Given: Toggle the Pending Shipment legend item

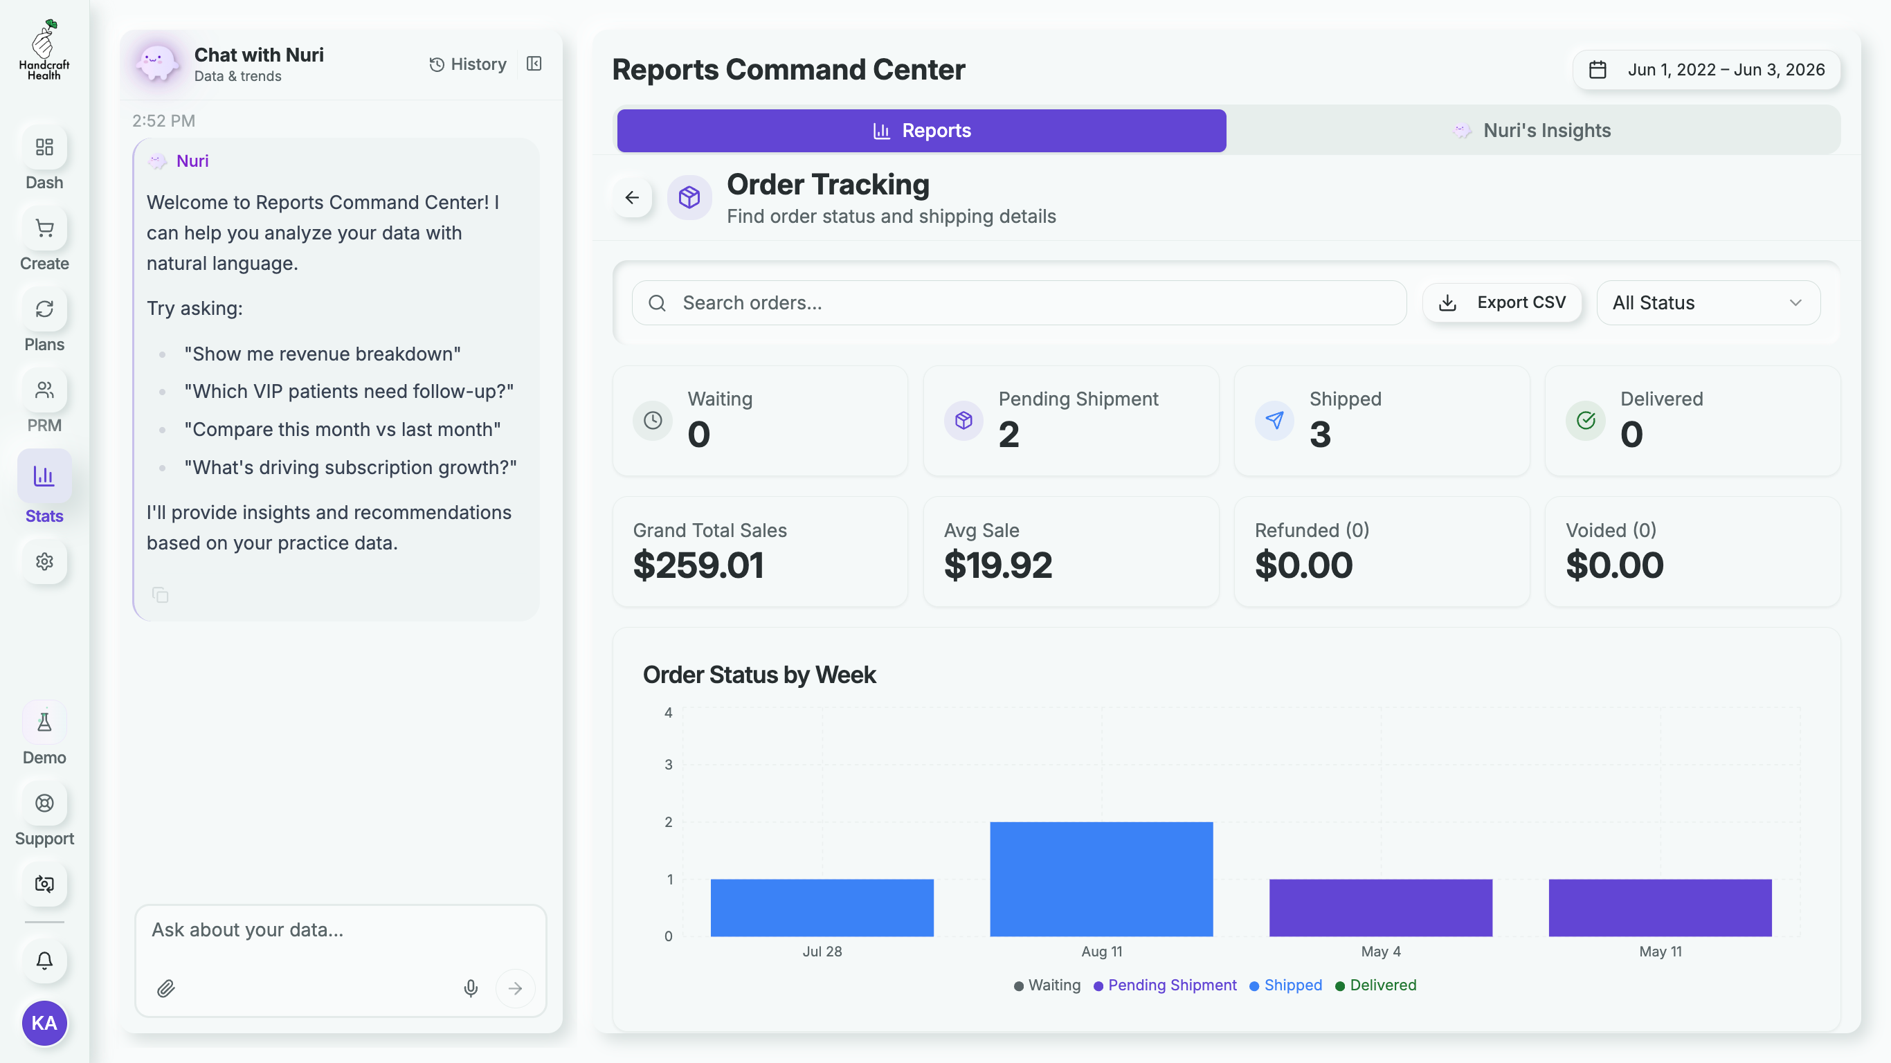Looking at the screenshot, I should pos(1165,985).
